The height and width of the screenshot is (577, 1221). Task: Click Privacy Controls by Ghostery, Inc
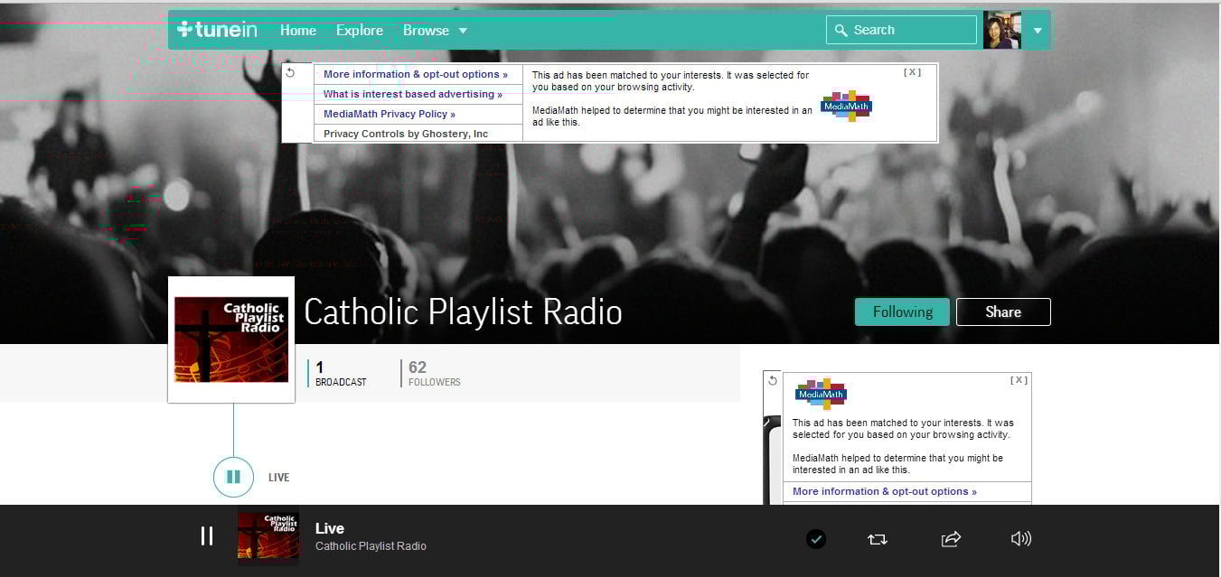tap(406, 134)
